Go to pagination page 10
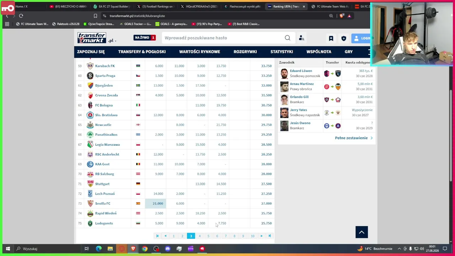 click(x=252, y=236)
